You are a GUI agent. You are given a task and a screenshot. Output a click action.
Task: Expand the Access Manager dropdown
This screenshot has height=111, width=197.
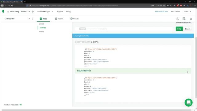pos(45,12)
